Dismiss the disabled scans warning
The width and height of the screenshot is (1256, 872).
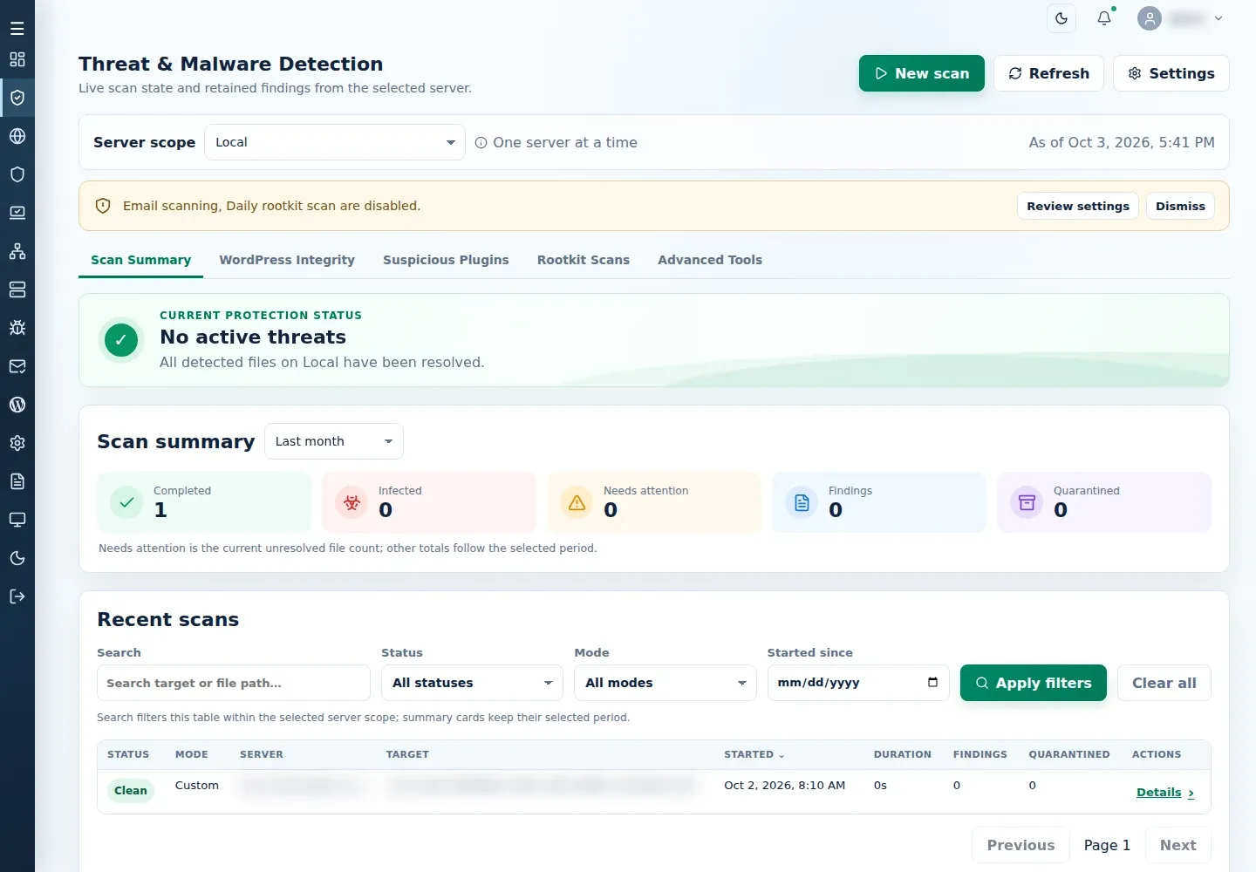[1180, 206]
